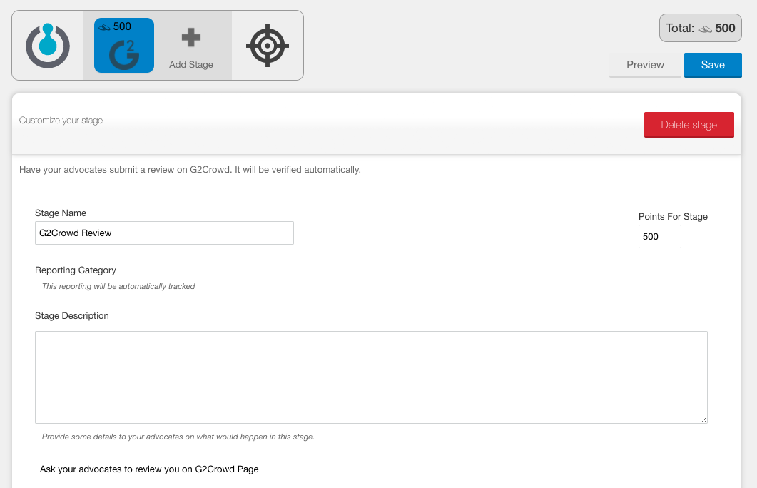Save the challenge with the Save button
Viewport: 757px width, 488px height.
[x=713, y=65]
